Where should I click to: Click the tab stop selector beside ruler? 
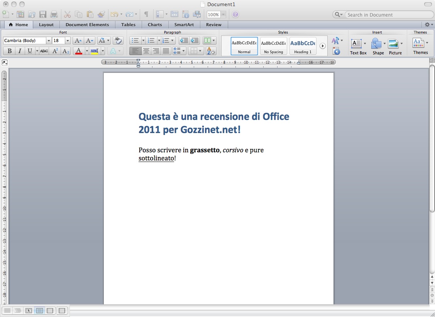tap(5, 63)
